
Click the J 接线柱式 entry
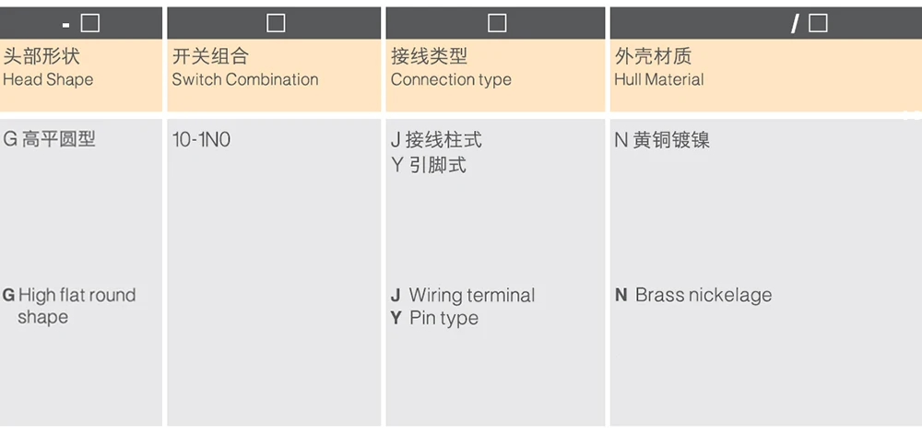[x=436, y=140]
